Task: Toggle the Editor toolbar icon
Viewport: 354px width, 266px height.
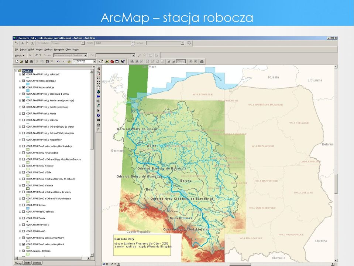Action: (101, 61)
